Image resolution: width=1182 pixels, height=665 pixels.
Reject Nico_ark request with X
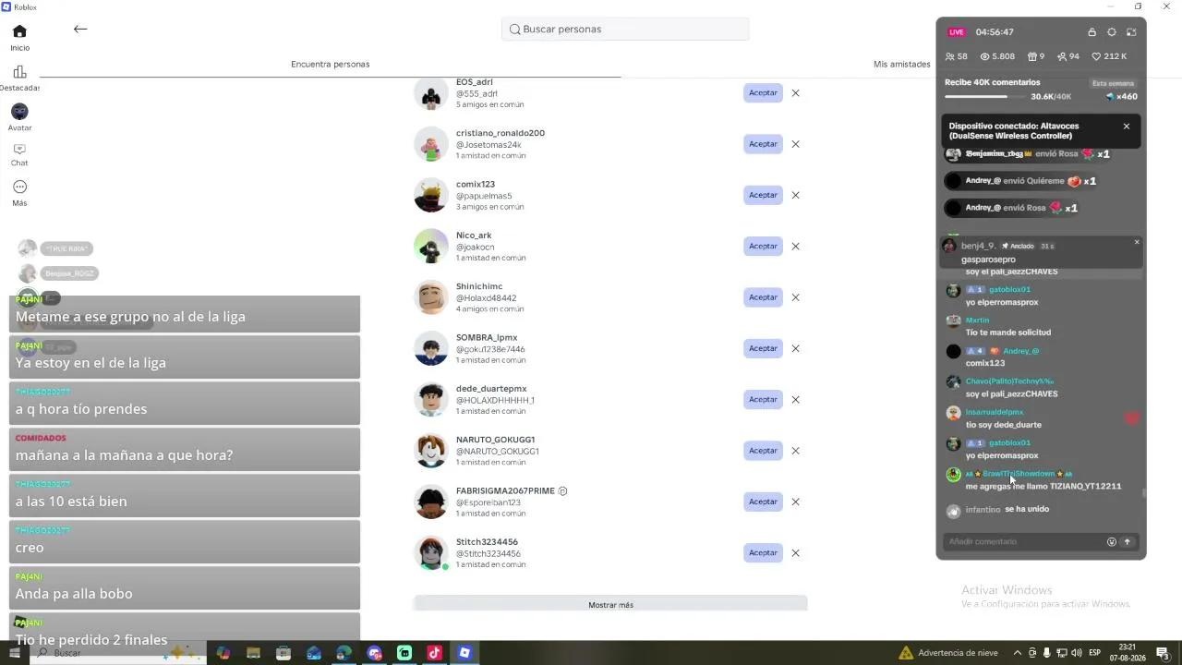(795, 247)
